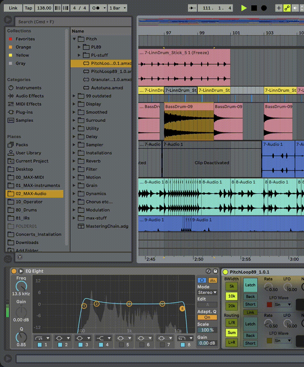Hot-swap the EQ Eight preset

click(209, 271)
